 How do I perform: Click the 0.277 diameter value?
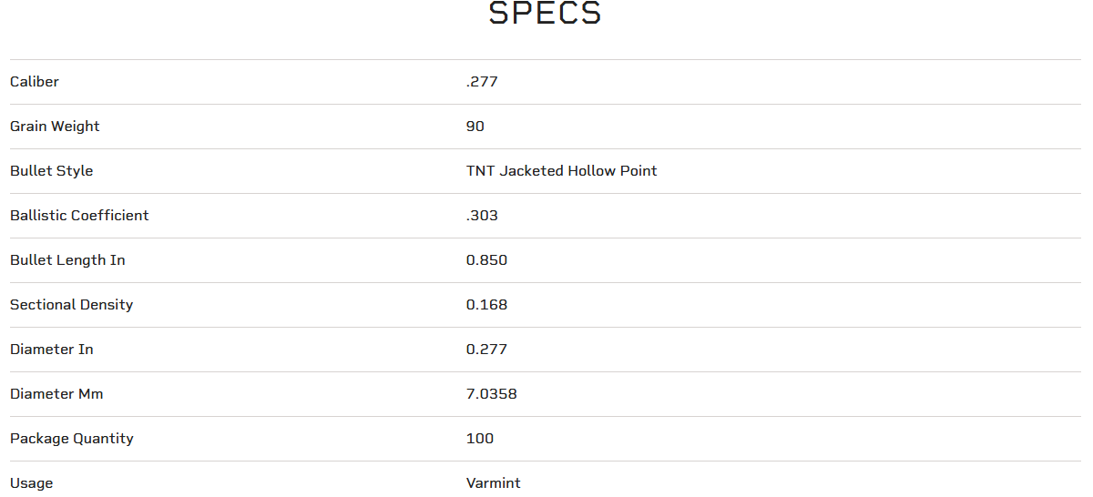486,350
